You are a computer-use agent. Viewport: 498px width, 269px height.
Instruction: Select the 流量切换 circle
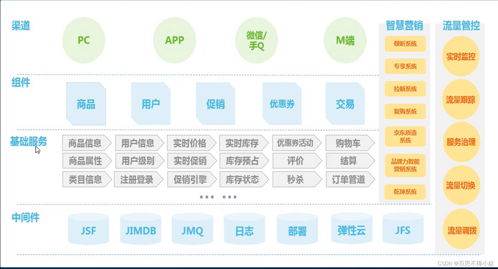(461, 185)
